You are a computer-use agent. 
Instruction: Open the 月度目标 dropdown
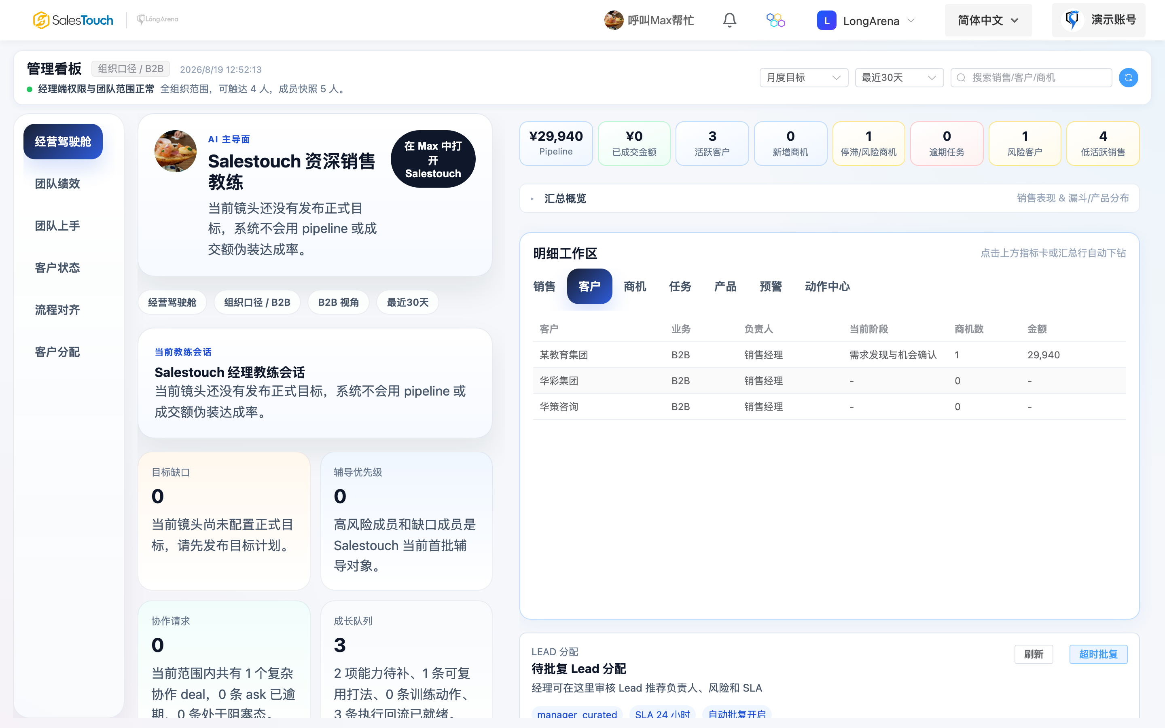coord(803,78)
